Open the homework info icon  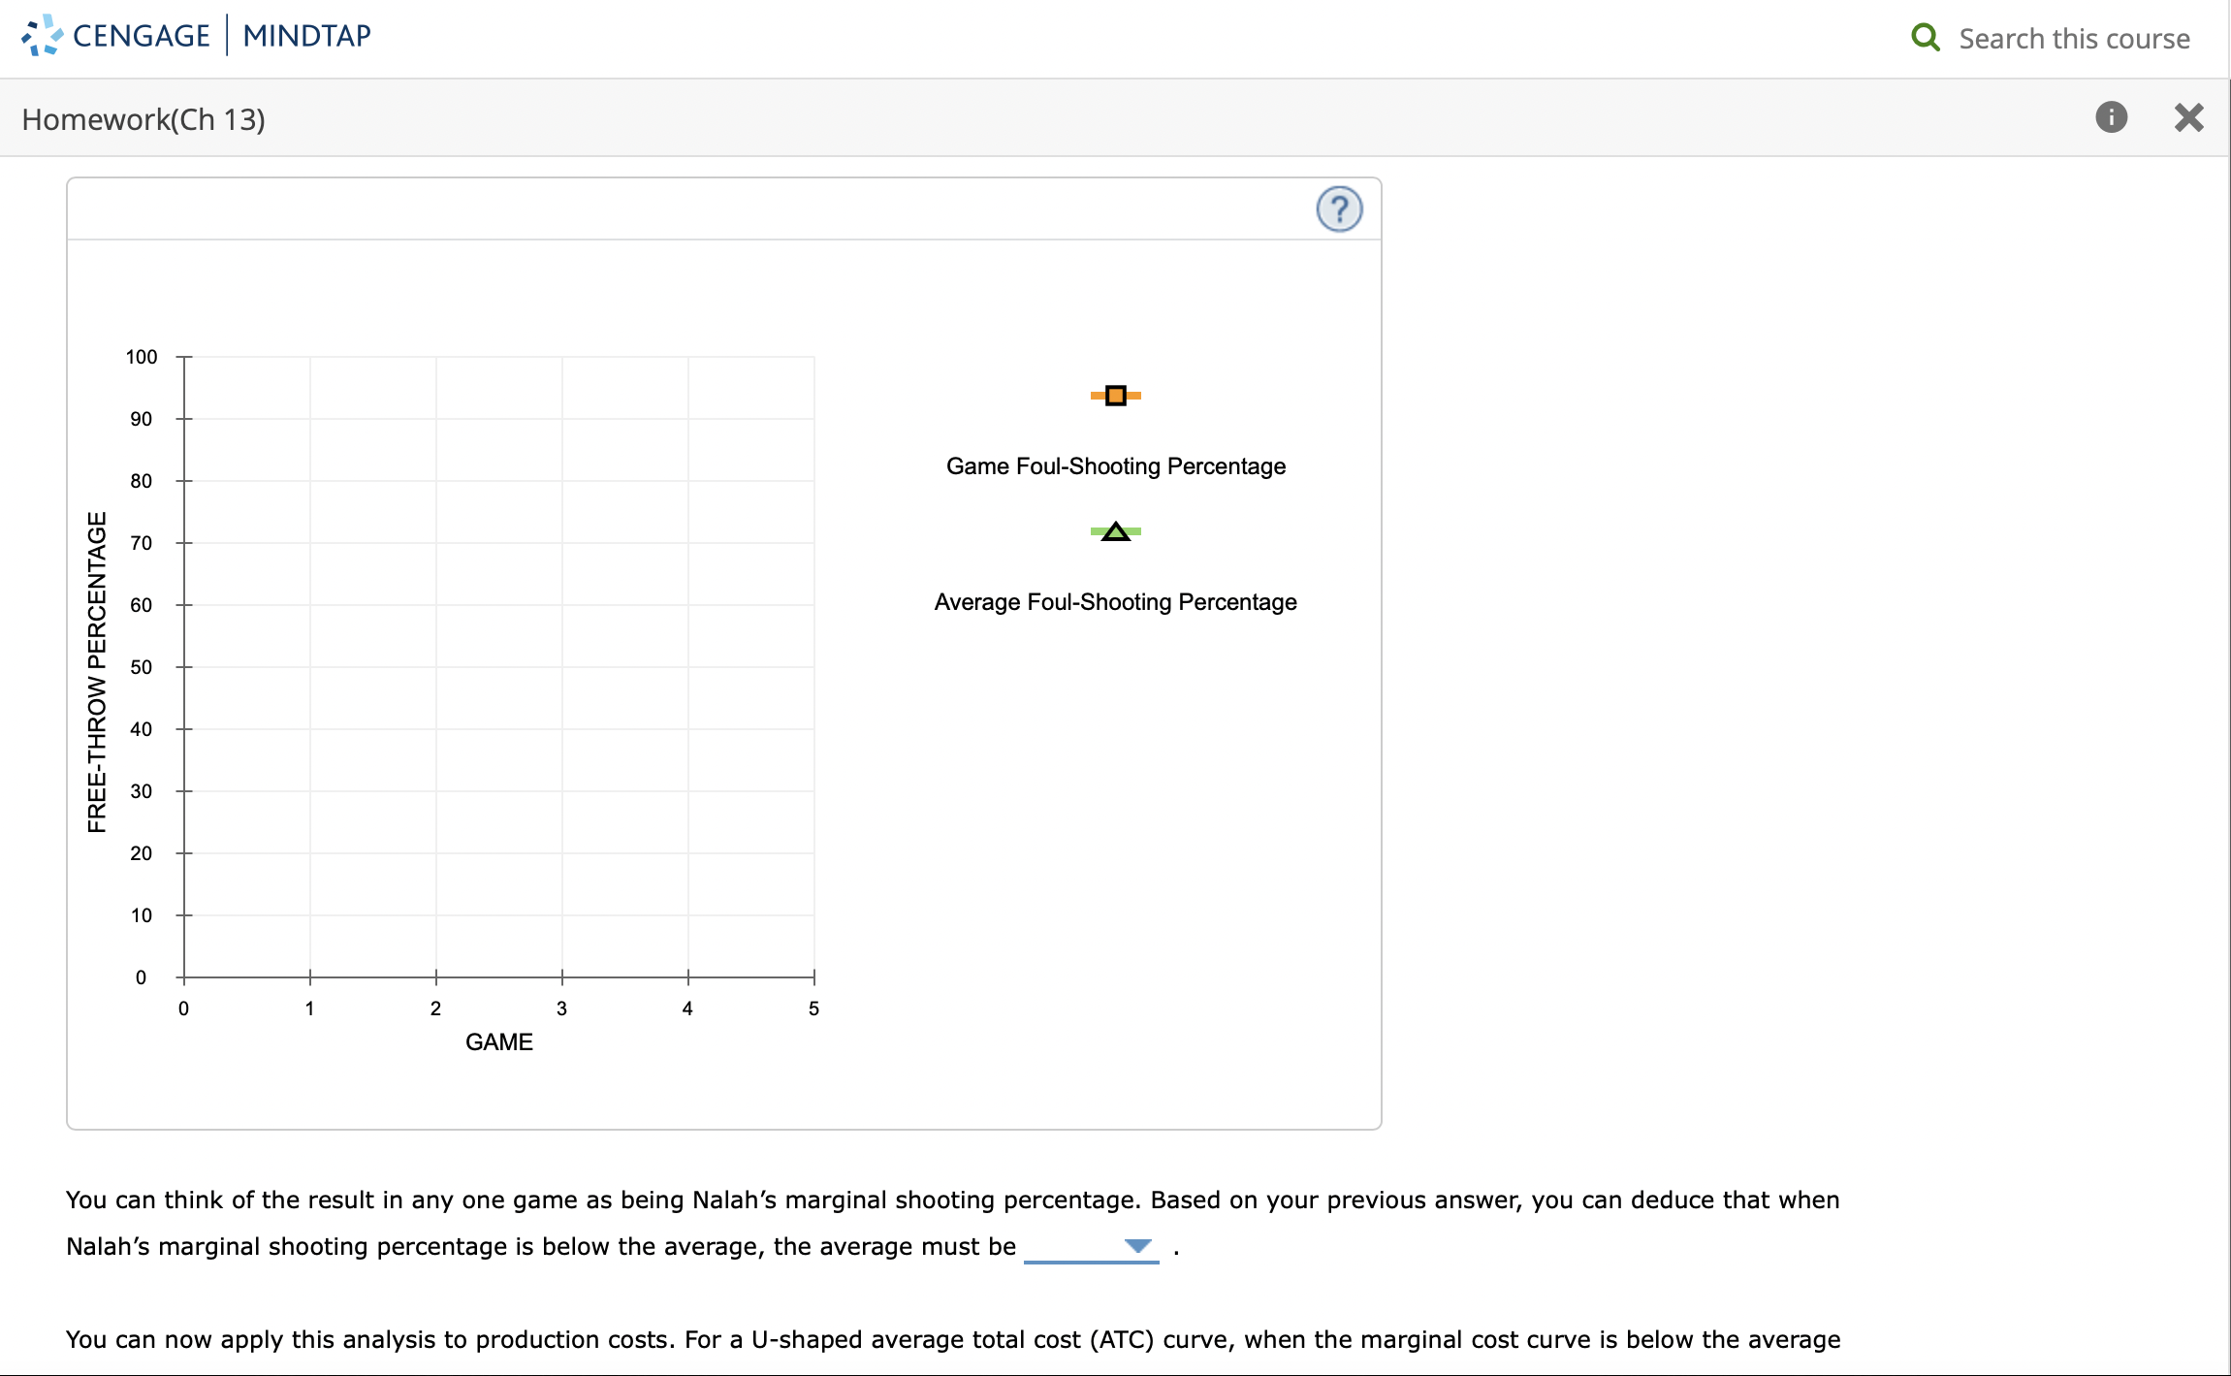(x=2111, y=117)
